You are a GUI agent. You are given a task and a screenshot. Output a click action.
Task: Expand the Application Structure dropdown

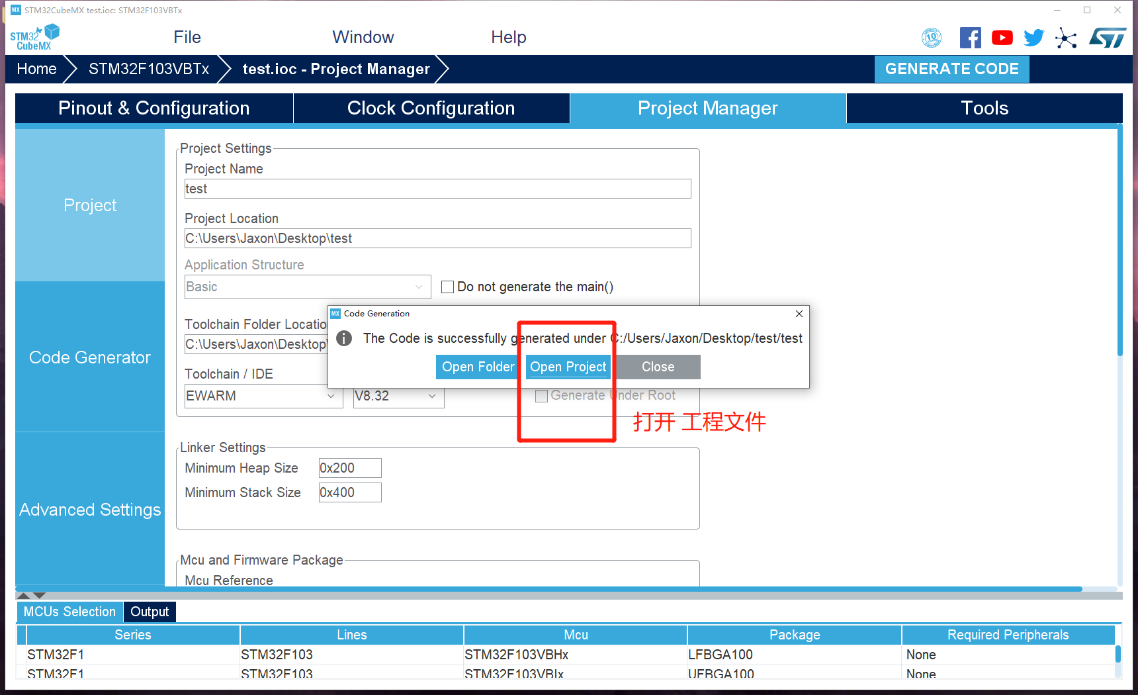[x=308, y=287]
